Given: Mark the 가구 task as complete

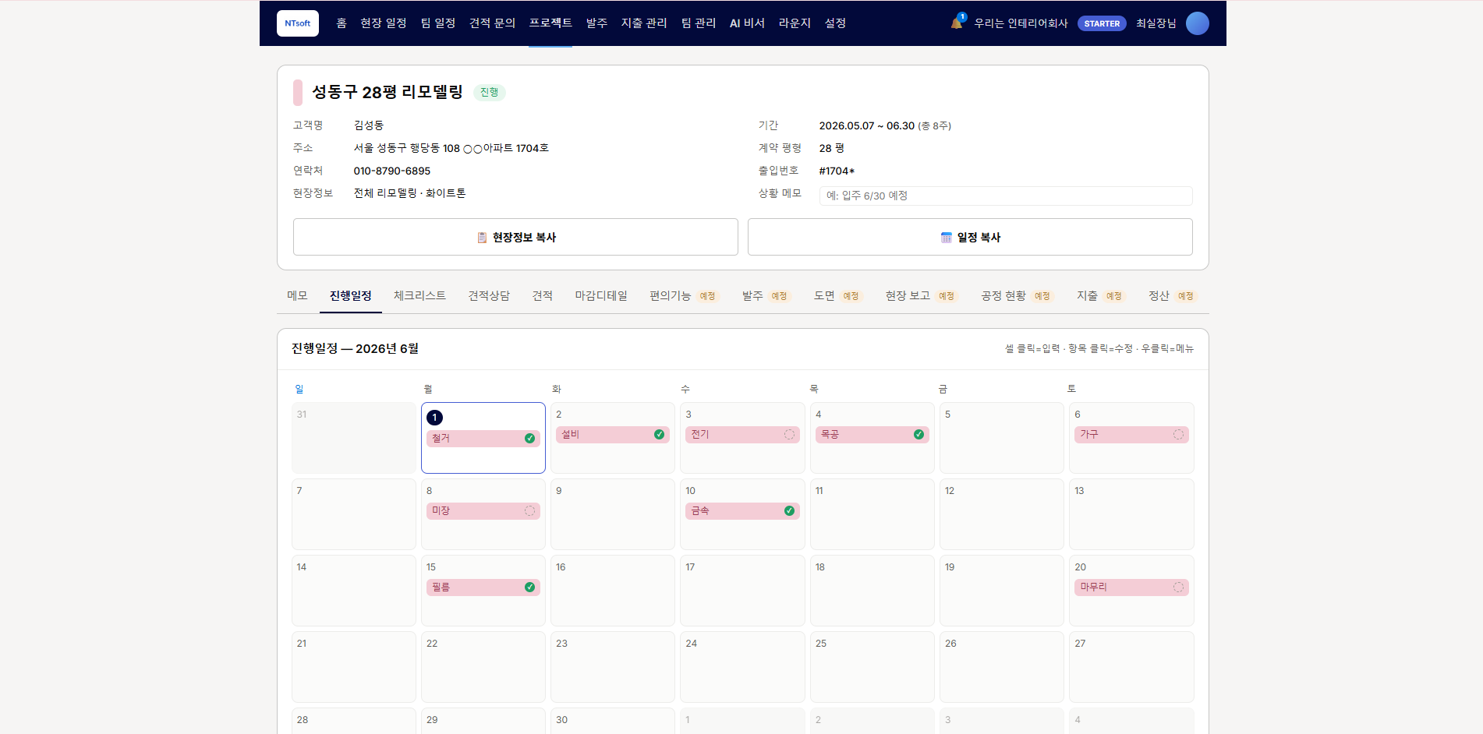Looking at the screenshot, I should pyautogui.click(x=1178, y=435).
